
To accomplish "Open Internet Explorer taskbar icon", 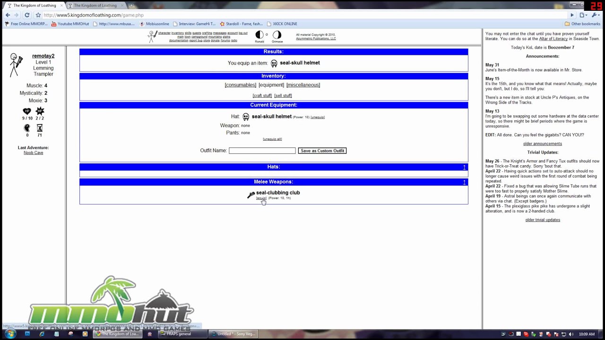I will pos(42,334).
